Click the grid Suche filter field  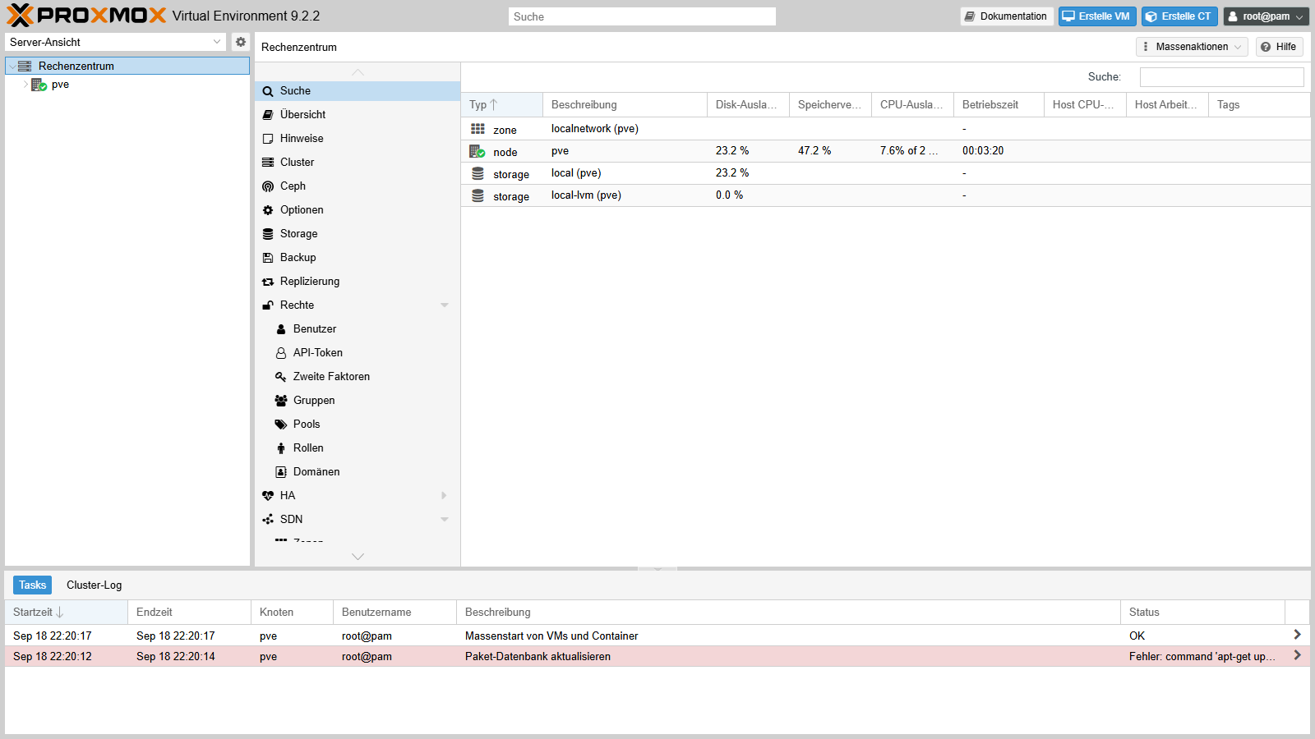coord(1221,77)
